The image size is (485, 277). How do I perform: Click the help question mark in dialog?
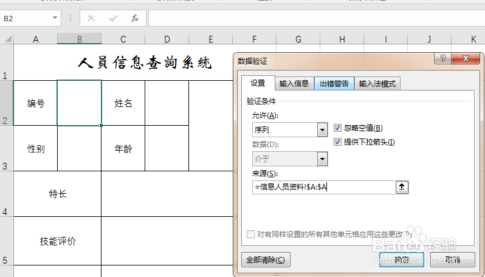[x=442, y=58]
